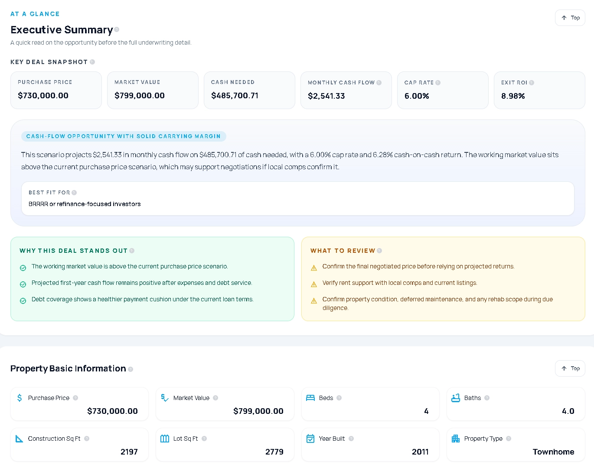Click the green checkmark on debt coverage bullet
This screenshot has height=471, width=594.
point(23,300)
